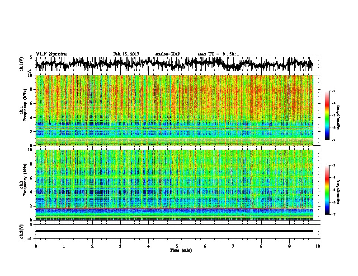The height and width of the screenshot is (276, 358).
Task: Click the lower color bar beside ch.2
Action: 327,190
